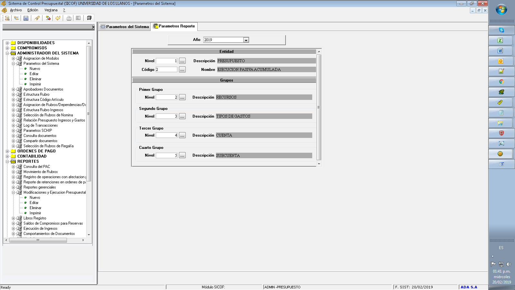The image size is (515, 290).
Task: Collapse the REPORTES tree folder
Action: coord(7,161)
